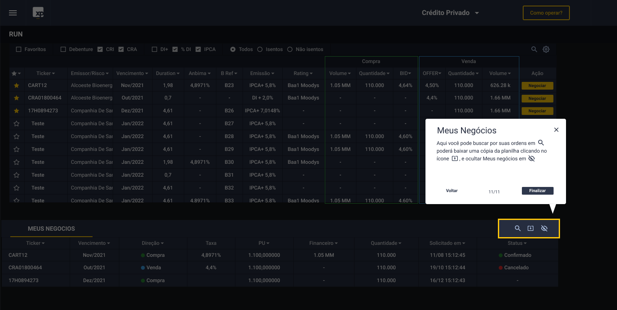
Task: Click search icon in RUN filter bar
Action: click(x=534, y=49)
